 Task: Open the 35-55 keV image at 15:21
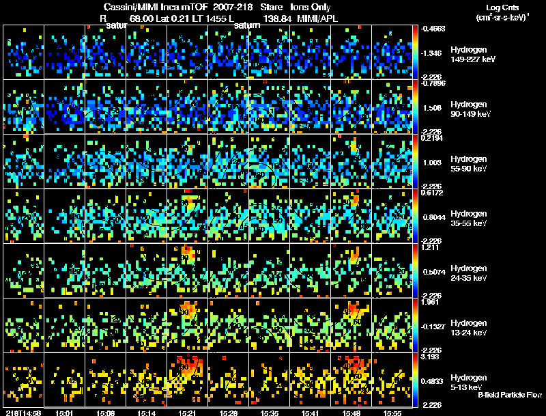click(187, 217)
